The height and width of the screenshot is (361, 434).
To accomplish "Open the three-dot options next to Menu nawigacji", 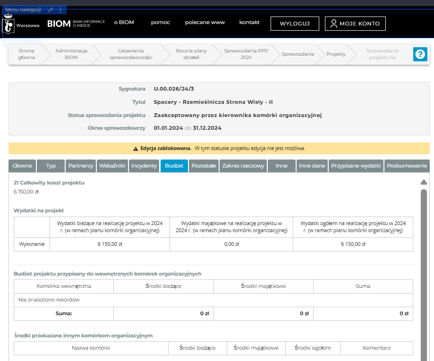I will click(x=60, y=9).
